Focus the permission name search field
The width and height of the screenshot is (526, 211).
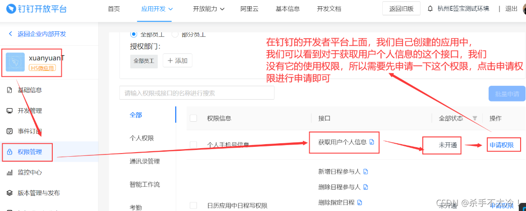click(197, 93)
